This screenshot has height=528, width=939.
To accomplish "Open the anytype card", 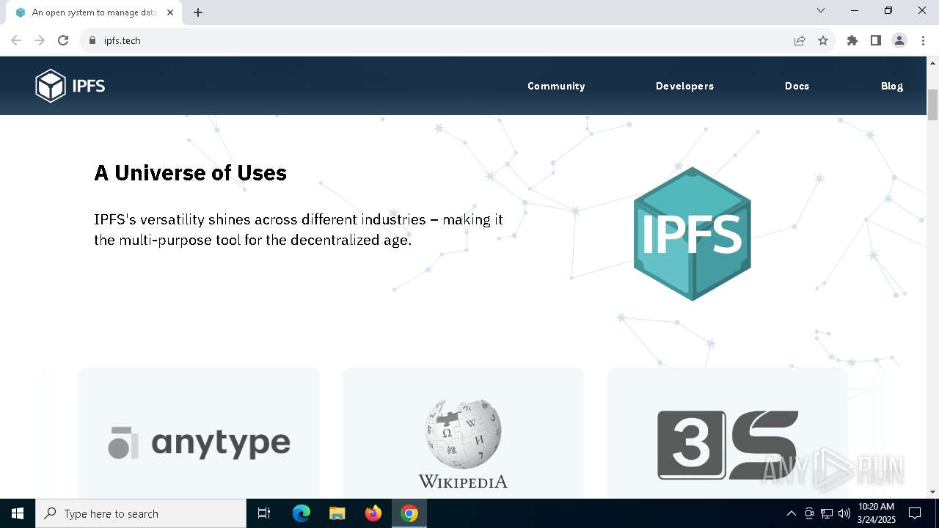I will pyautogui.click(x=199, y=433).
